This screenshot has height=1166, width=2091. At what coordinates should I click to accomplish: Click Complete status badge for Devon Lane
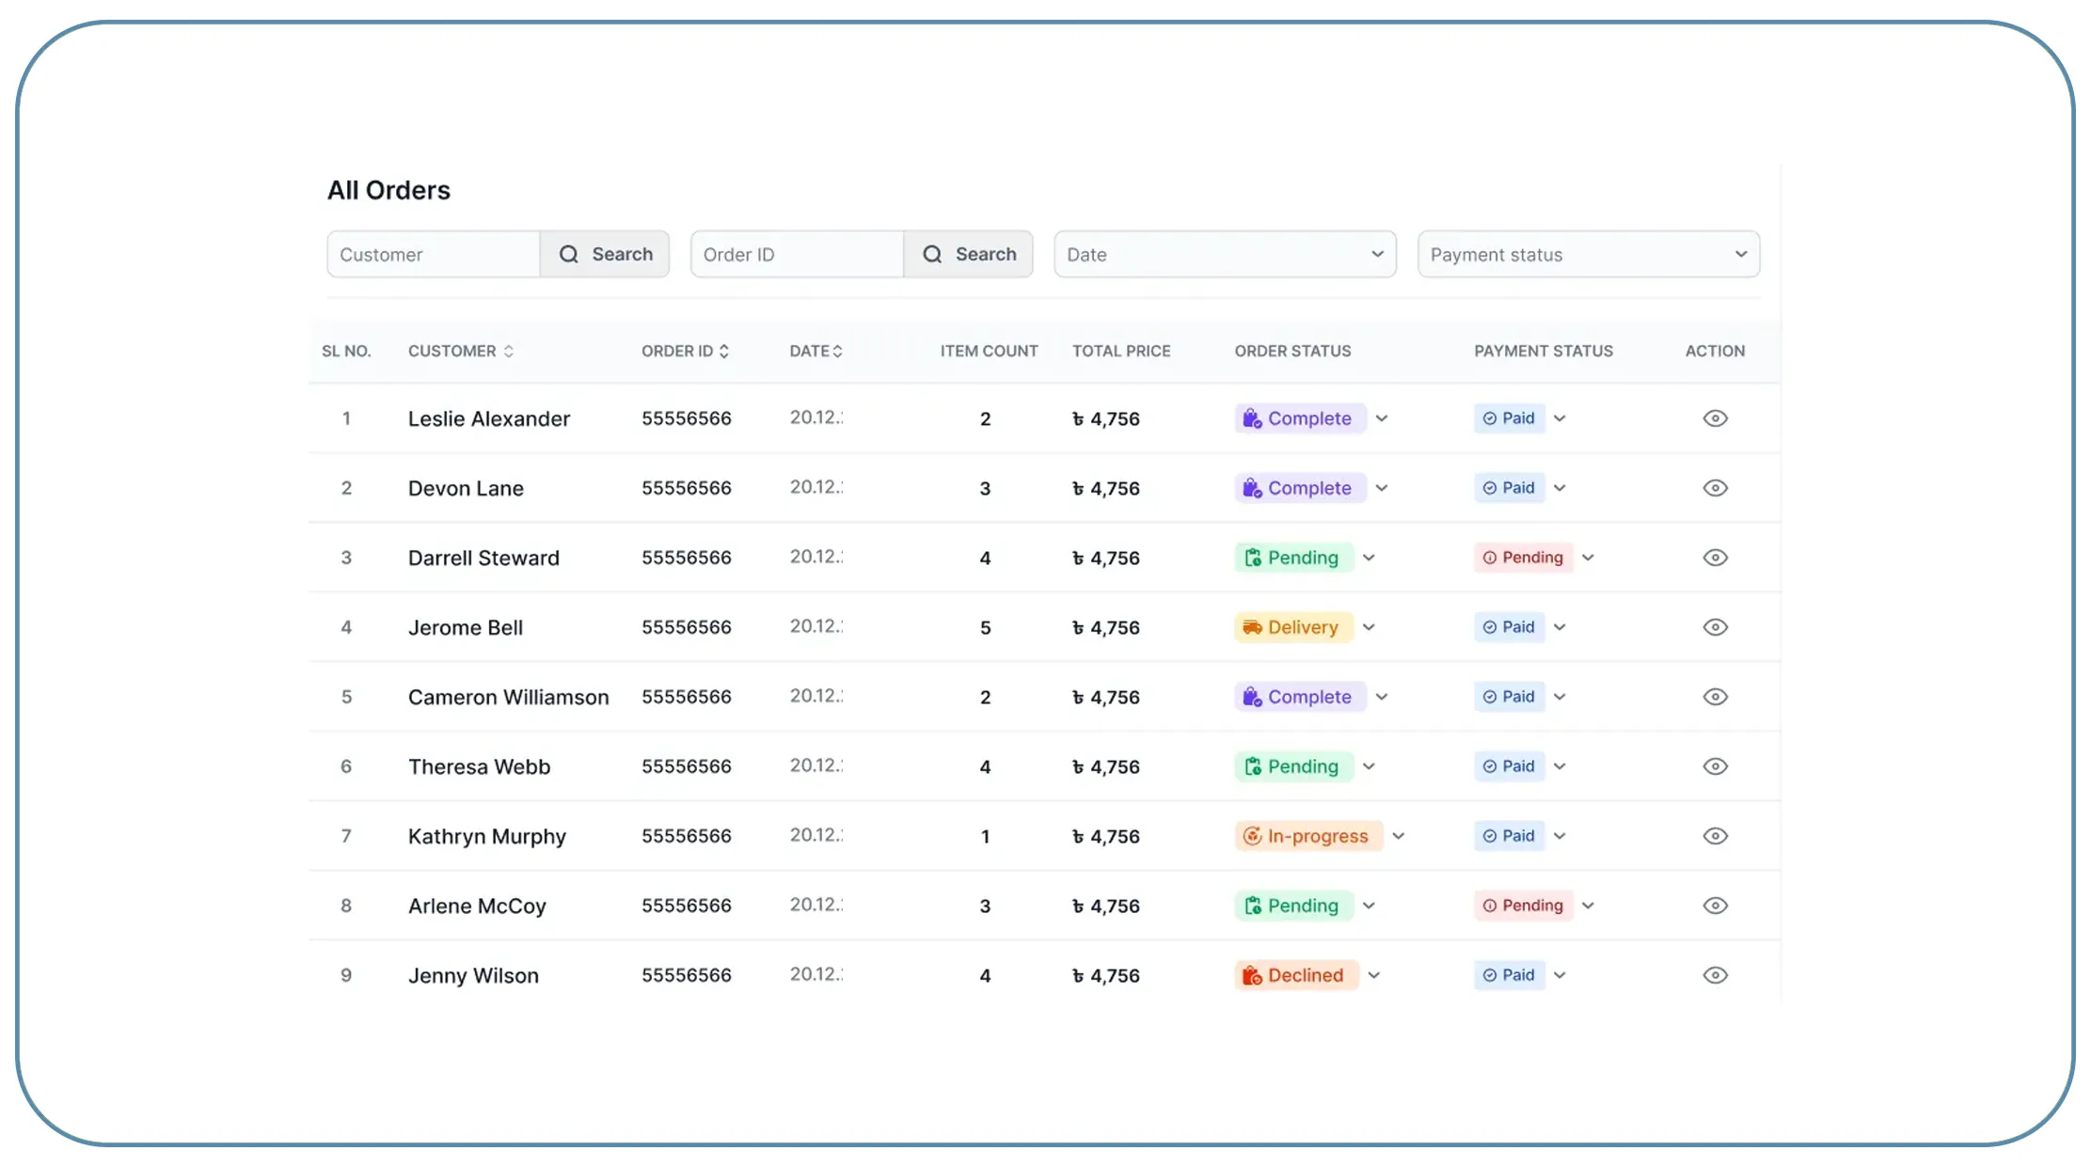point(1300,488)
